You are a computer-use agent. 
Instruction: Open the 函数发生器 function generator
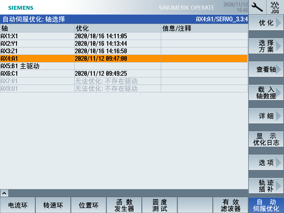pos(124,205)
